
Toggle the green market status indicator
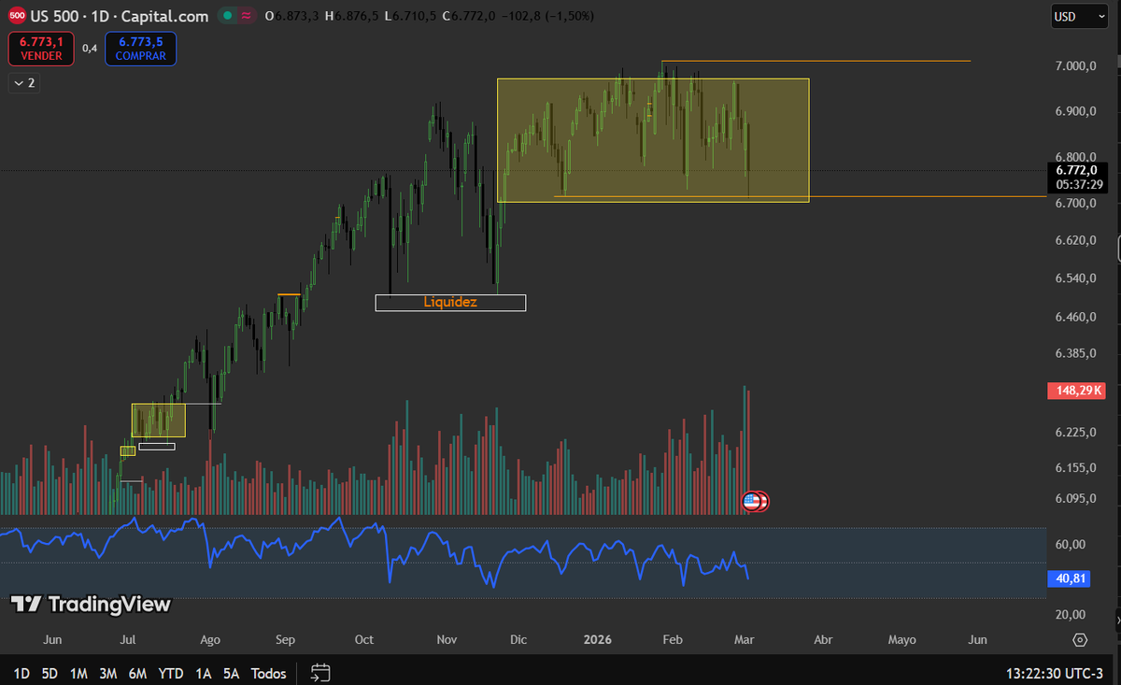pyautogui.click(x=228, y=16)
